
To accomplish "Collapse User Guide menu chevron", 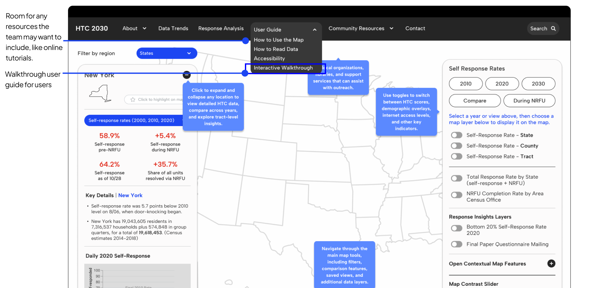I will (314, 30).
